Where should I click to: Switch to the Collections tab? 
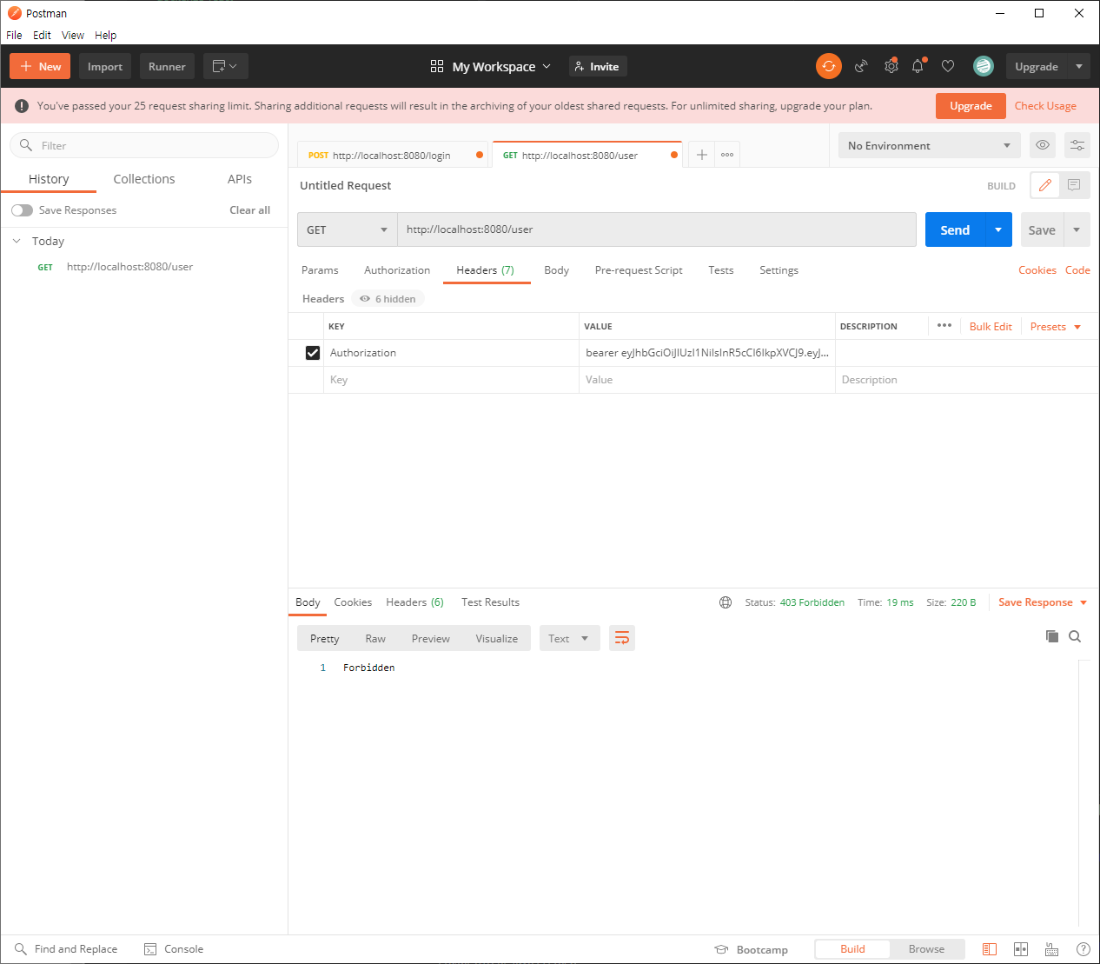(144, 179)
